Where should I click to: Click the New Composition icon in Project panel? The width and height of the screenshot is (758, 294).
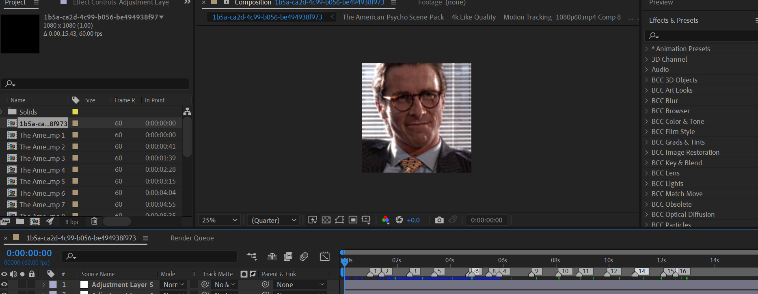[x=35, y=221]
